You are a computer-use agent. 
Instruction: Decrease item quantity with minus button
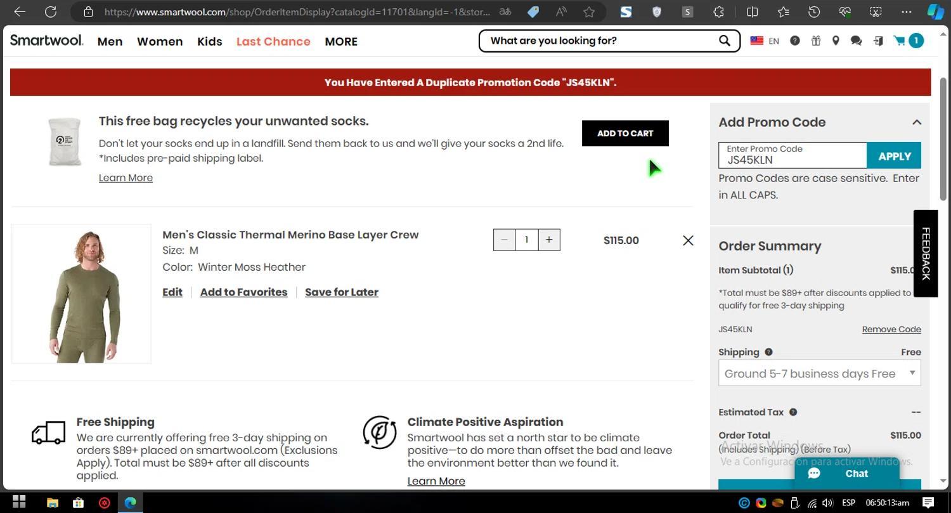click(504, 240)
